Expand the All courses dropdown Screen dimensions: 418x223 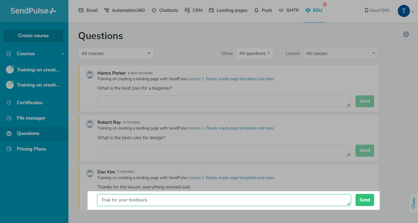116,54
